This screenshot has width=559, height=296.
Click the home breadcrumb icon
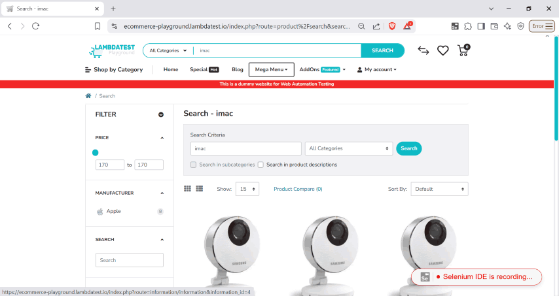coord(88,95)
